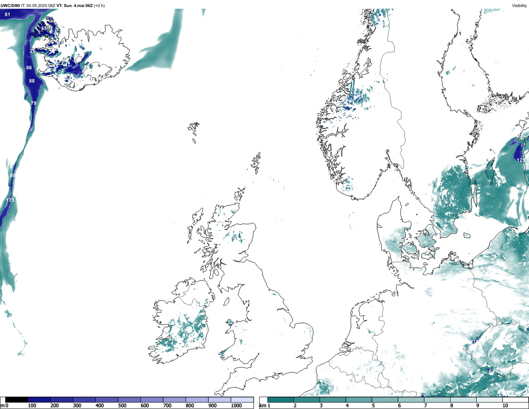Click the '173' value on the map
The width and height of the screenshot is (529, 409).
coord(10,200)
